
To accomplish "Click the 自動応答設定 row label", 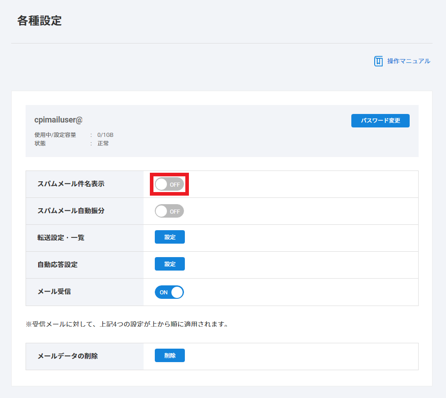I will pos(57,265).
